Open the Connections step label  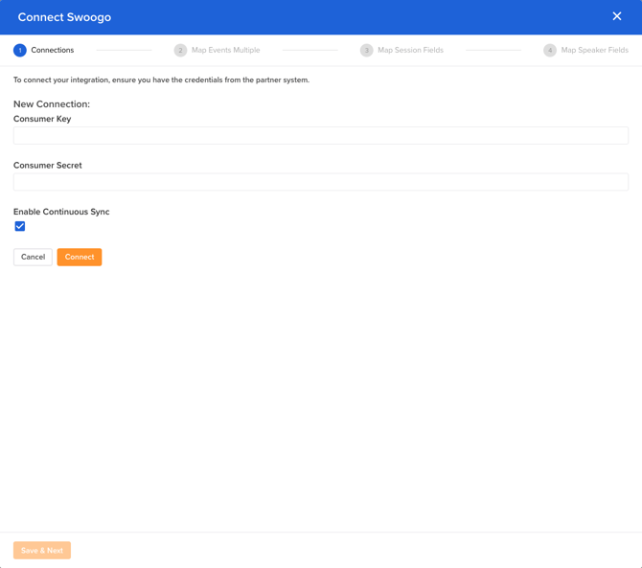click(x=53, y=50)
